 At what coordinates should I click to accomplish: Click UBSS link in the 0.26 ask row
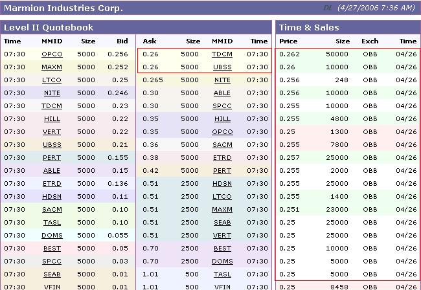pyautogui.click(x=222, y=67)
